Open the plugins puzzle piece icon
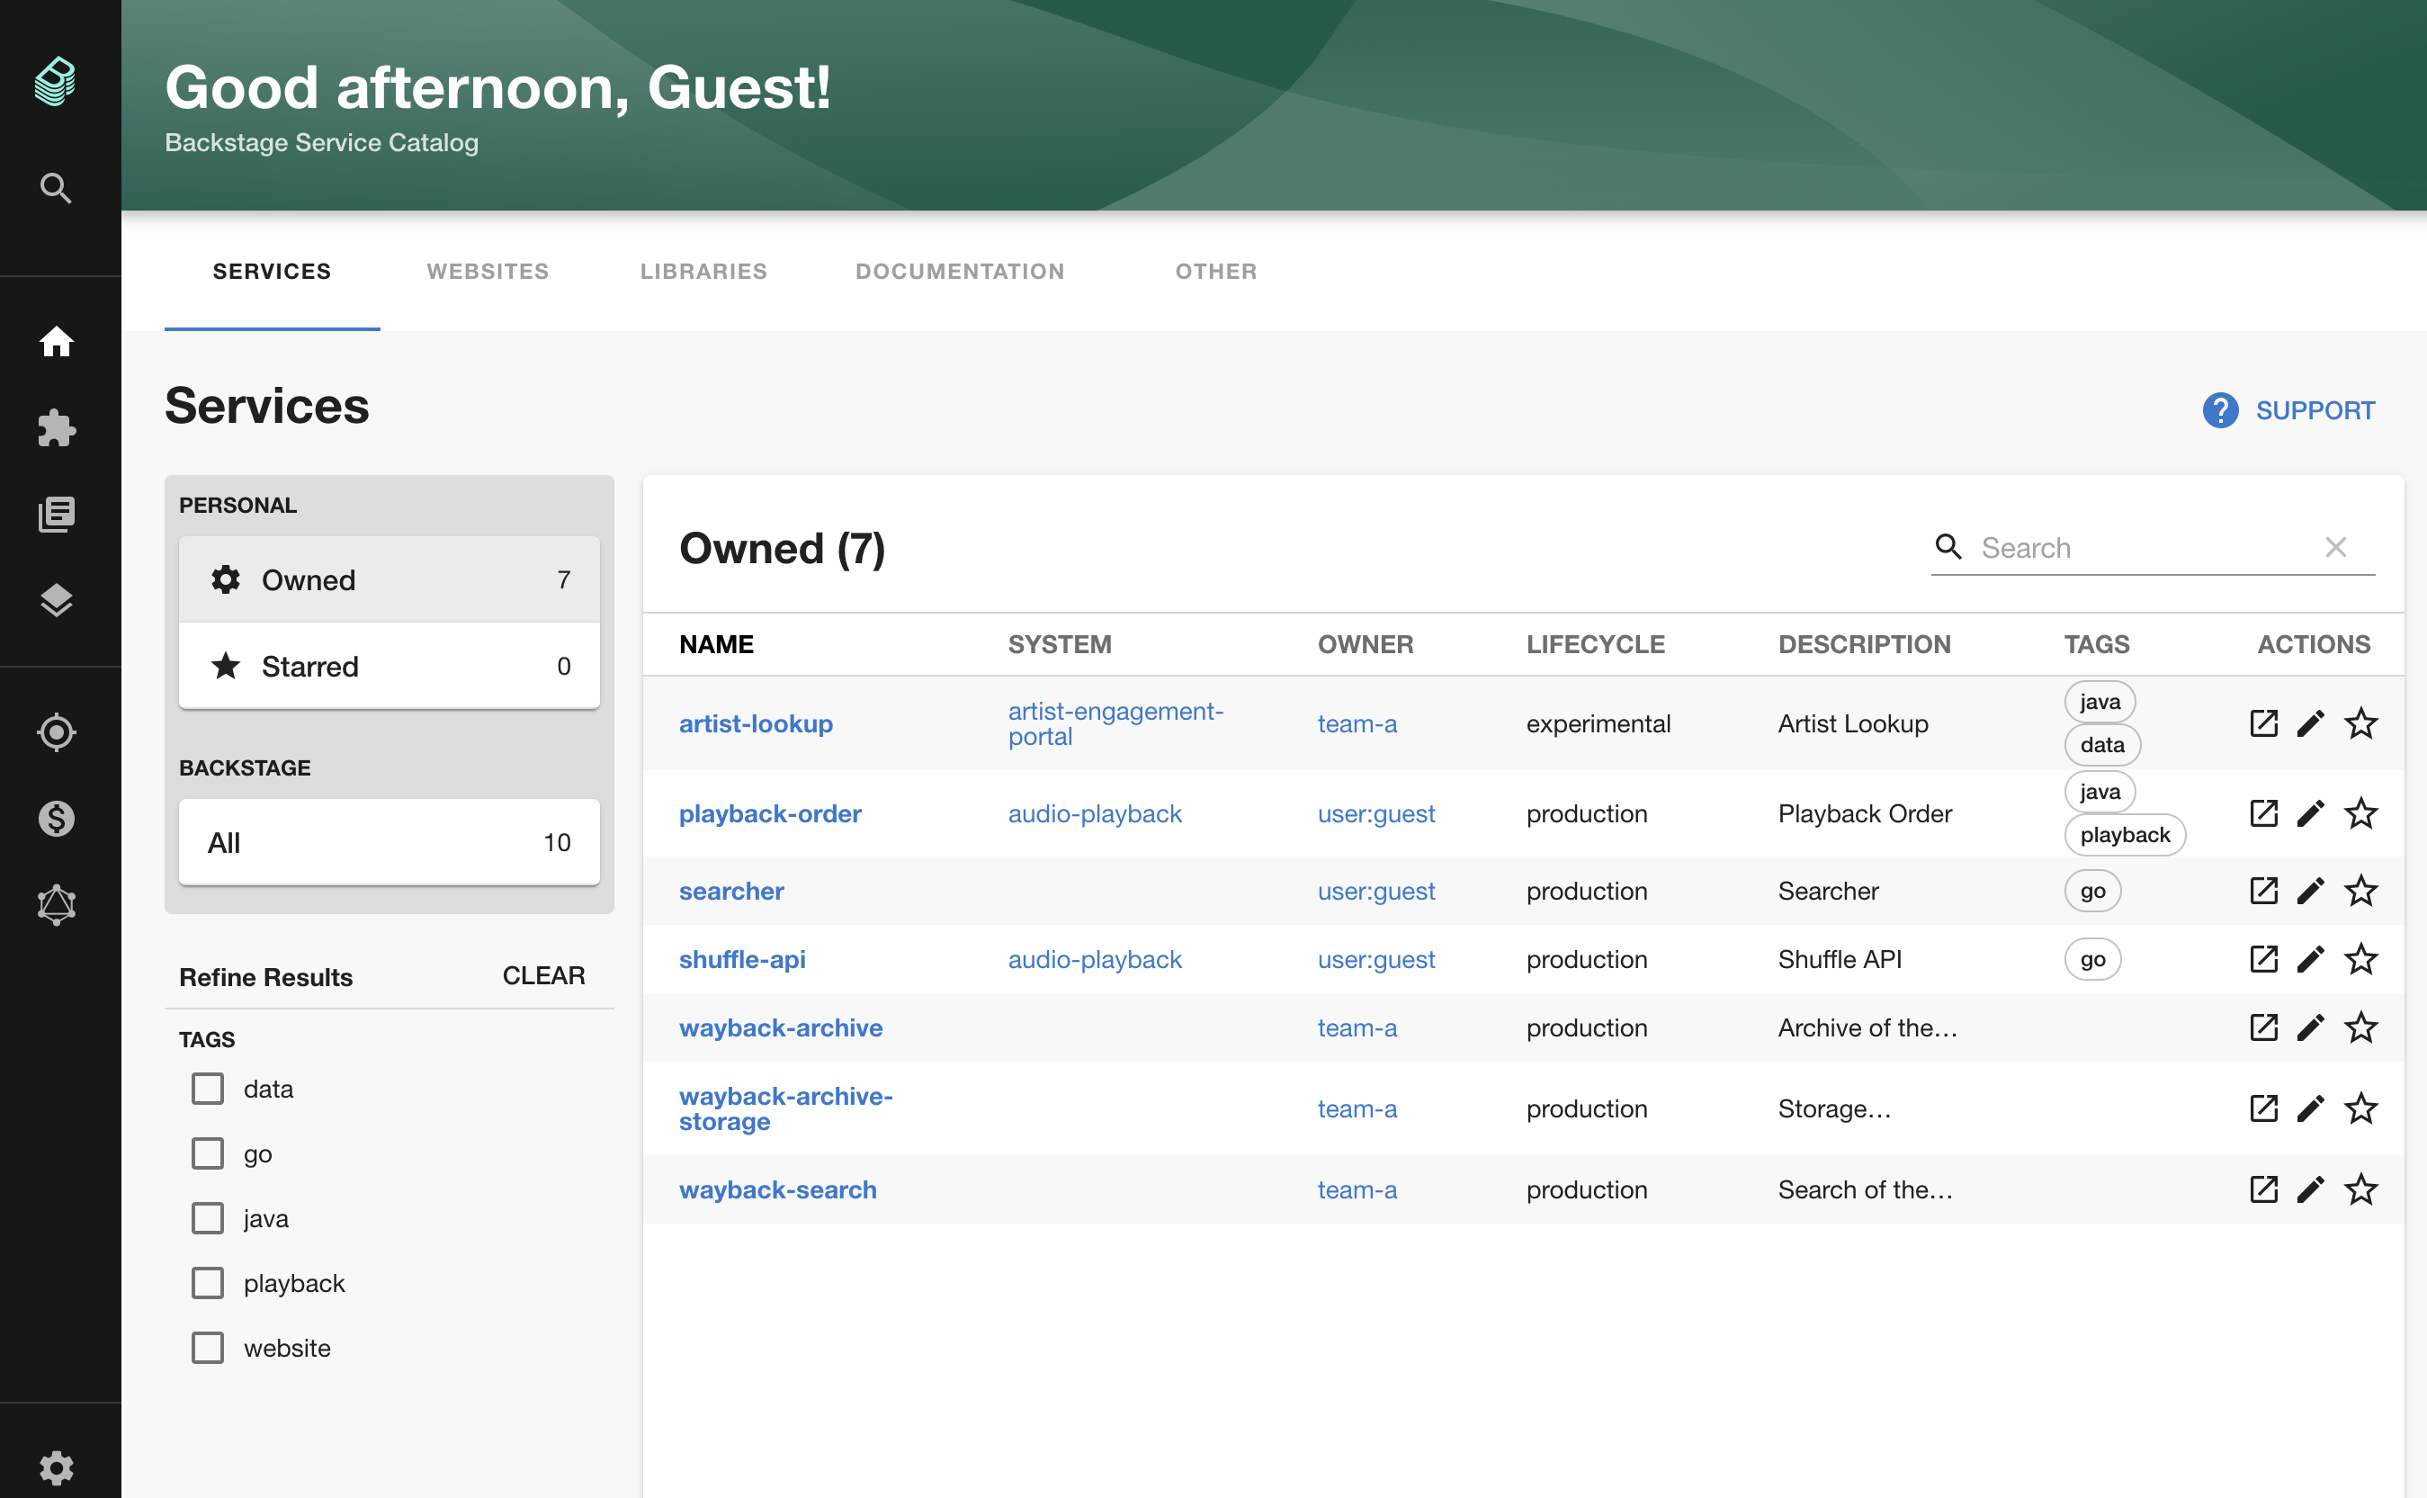 coord(57,428)
